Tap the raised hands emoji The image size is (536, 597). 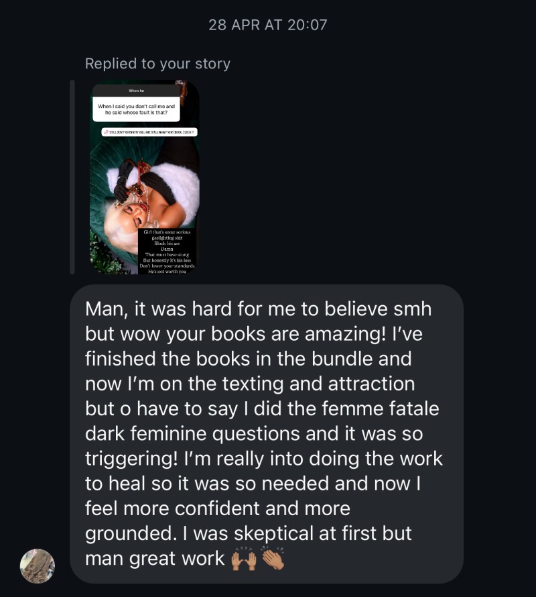tap(243, 559)
